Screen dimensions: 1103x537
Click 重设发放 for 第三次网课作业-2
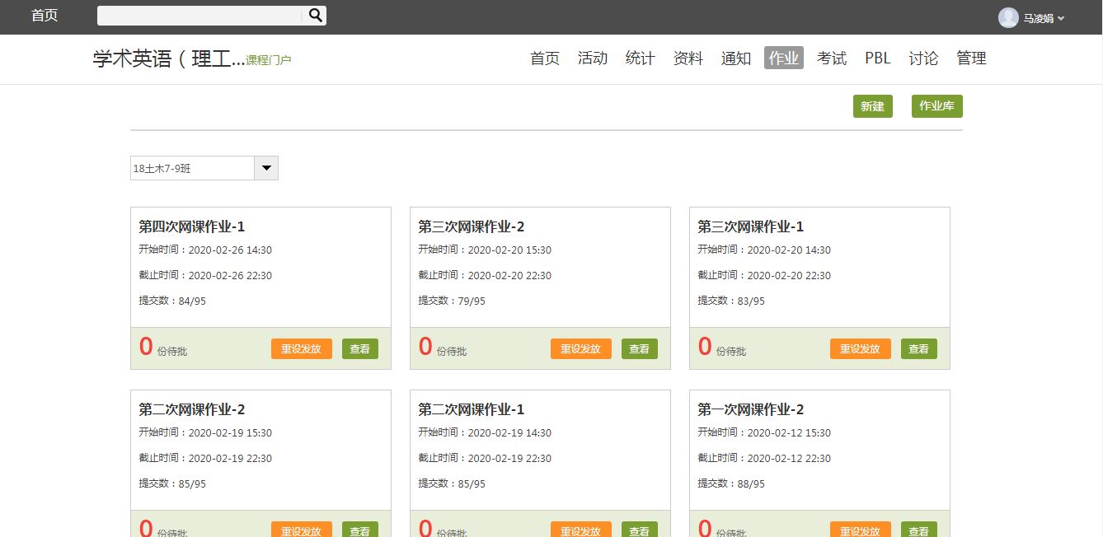581,349
